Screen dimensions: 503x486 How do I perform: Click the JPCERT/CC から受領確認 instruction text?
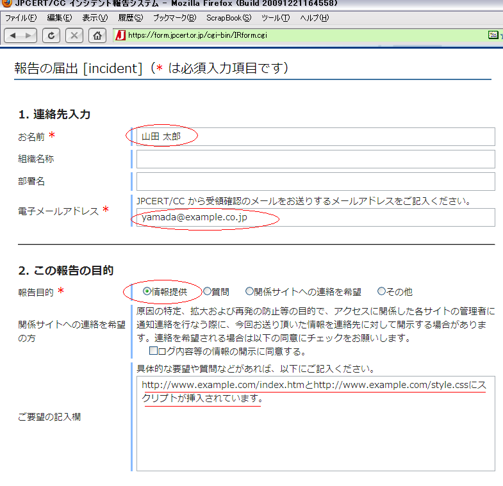coord(304,201)
